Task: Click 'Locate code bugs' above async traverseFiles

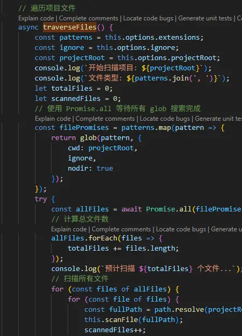Action: pos(148,18)
